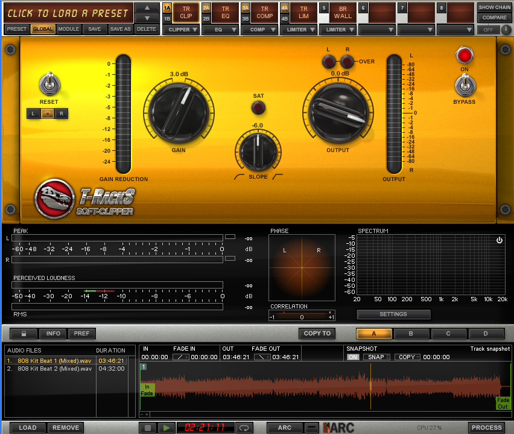The image size is (514, 434).
Task: Toggle the loop playback icon
Action: [244, 428]
